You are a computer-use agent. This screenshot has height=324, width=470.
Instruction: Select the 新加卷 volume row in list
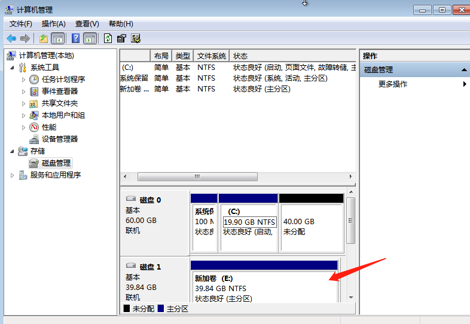click(238, 89)
